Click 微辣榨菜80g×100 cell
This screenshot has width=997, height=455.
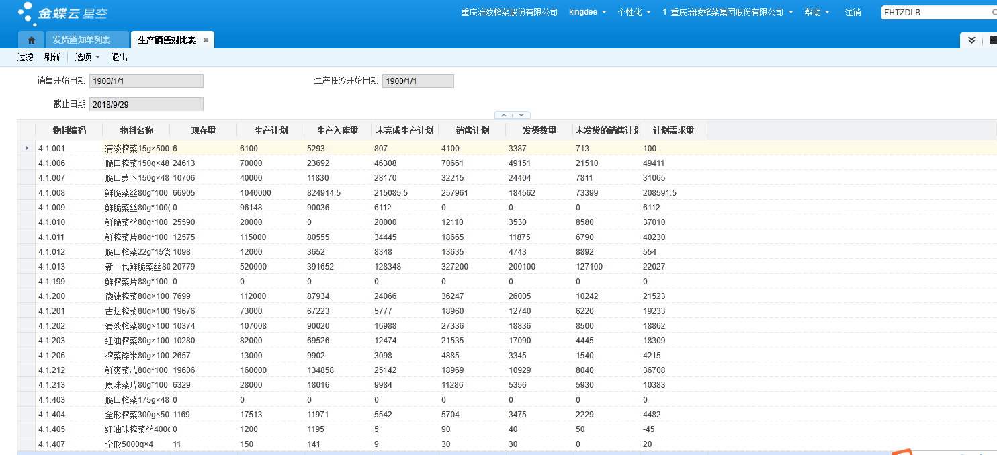pyautogui.click(x=137, y=296)
